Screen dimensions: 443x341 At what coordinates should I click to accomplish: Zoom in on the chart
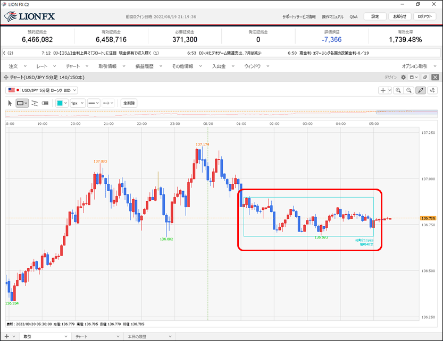398,90
